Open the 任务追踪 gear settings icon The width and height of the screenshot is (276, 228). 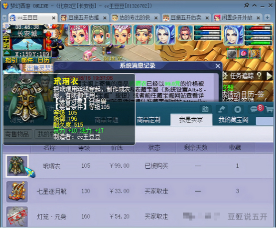click(x=224, y=76)
